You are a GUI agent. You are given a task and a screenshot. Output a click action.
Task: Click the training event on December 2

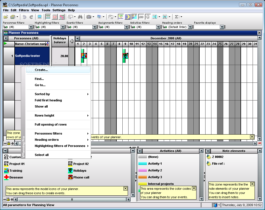[84, 56]
